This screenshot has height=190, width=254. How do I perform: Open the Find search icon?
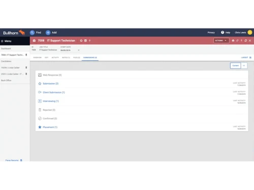point(32,32)
